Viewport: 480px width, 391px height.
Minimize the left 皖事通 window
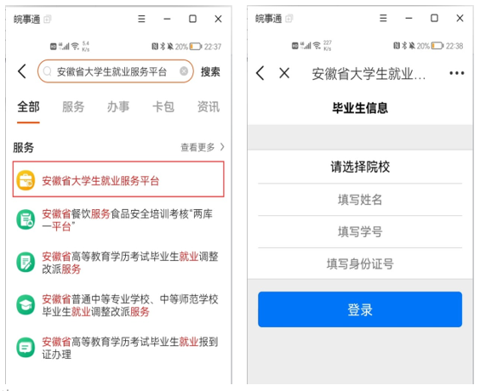[167, 19]
